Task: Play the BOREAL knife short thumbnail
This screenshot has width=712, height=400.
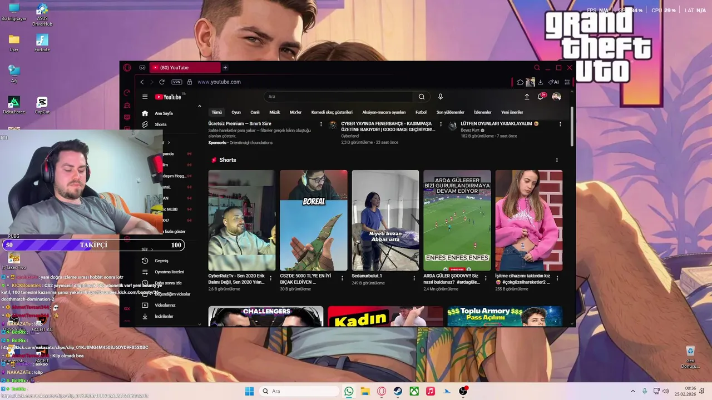Action: pyautogui.click(x=314, y=221)
